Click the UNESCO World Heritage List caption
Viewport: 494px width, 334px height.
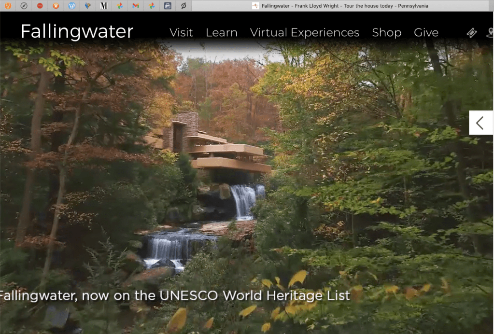point(175,295)
